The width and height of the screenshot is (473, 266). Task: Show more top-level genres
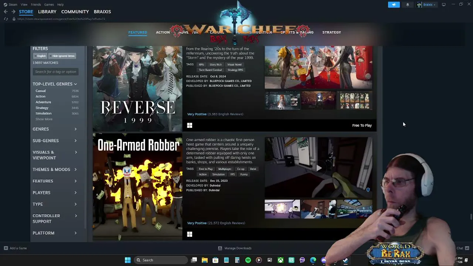(x=44, y=119)
